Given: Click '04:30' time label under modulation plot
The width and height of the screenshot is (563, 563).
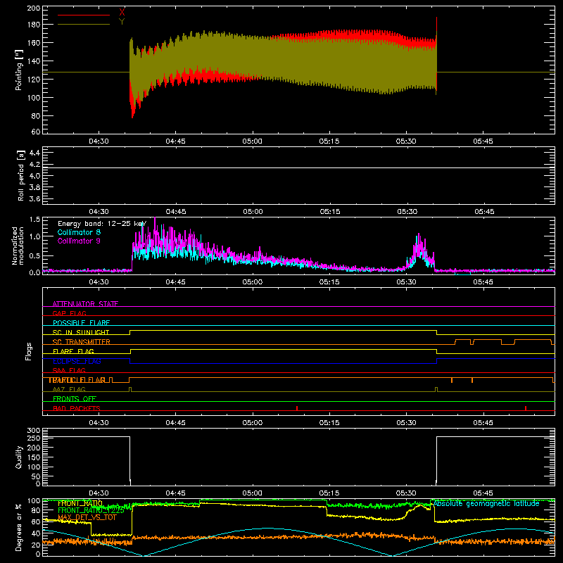Looking at the screenshot, I should click(x=99, y=282).
